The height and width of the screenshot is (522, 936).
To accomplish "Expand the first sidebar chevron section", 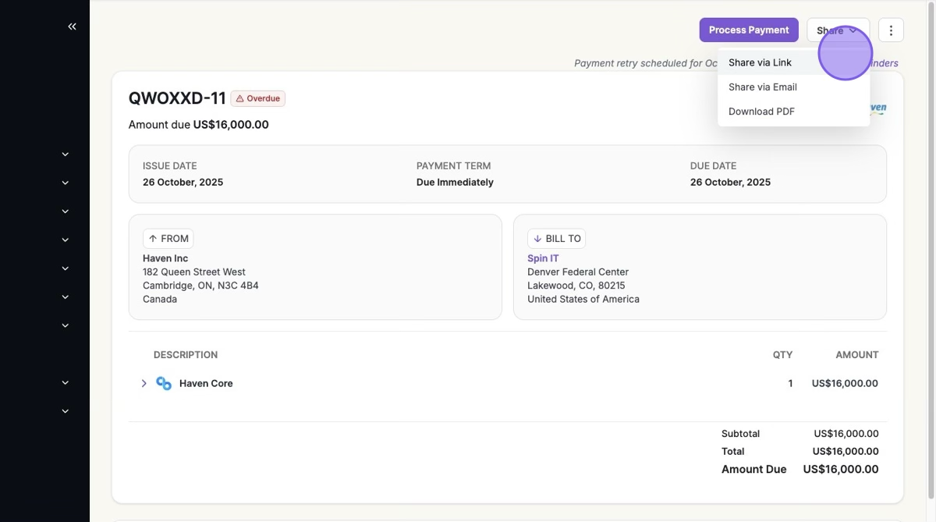I will click(66, 154).
